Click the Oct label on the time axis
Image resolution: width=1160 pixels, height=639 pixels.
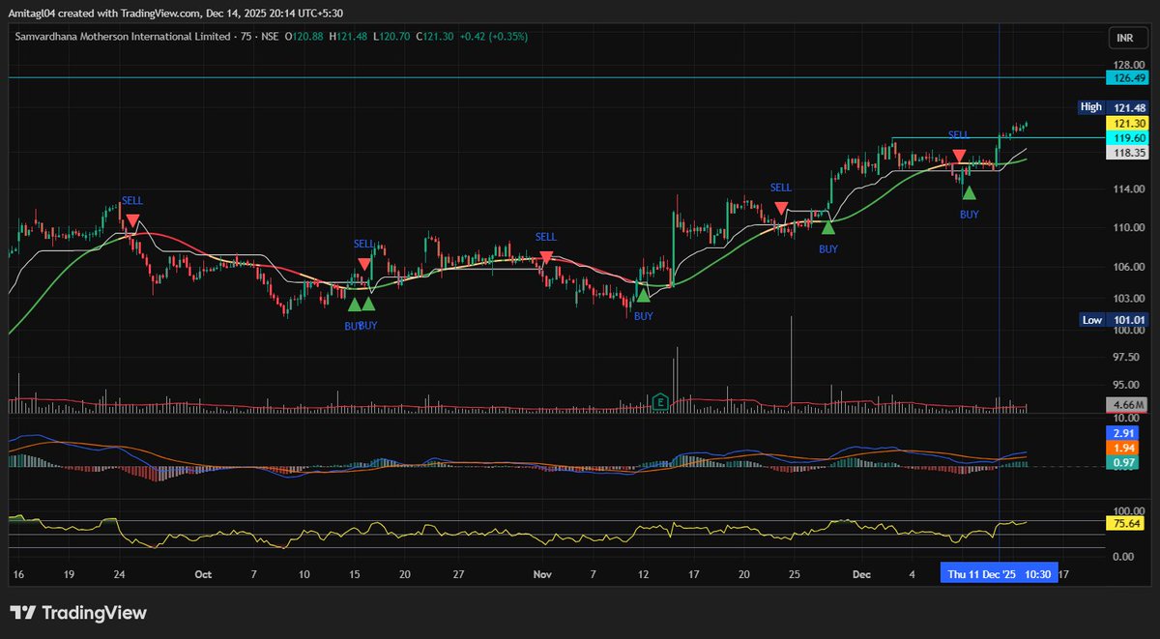(x=203, y=573)
